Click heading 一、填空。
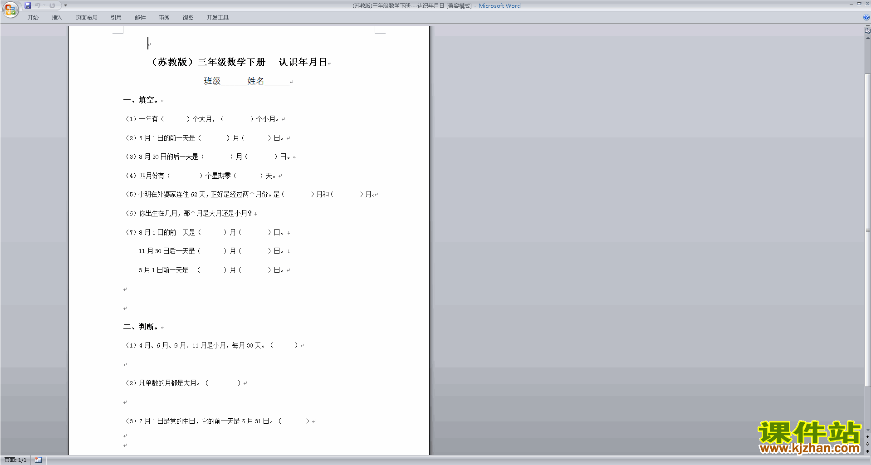The width and height of the screenshot is (871, 465). [141, 100]
